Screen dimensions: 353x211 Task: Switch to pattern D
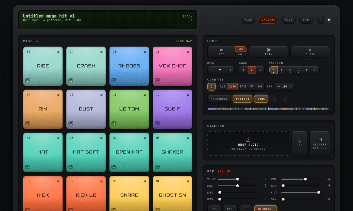(299, 70)
